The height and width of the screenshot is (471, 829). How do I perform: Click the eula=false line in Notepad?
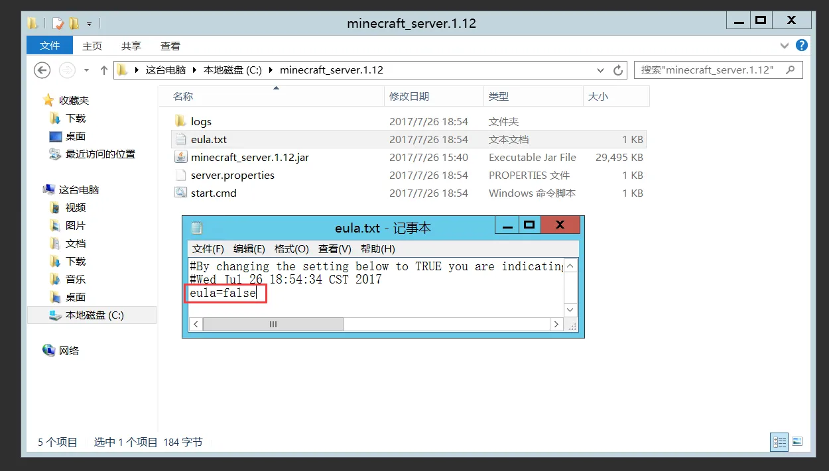[x=223, y=292]
